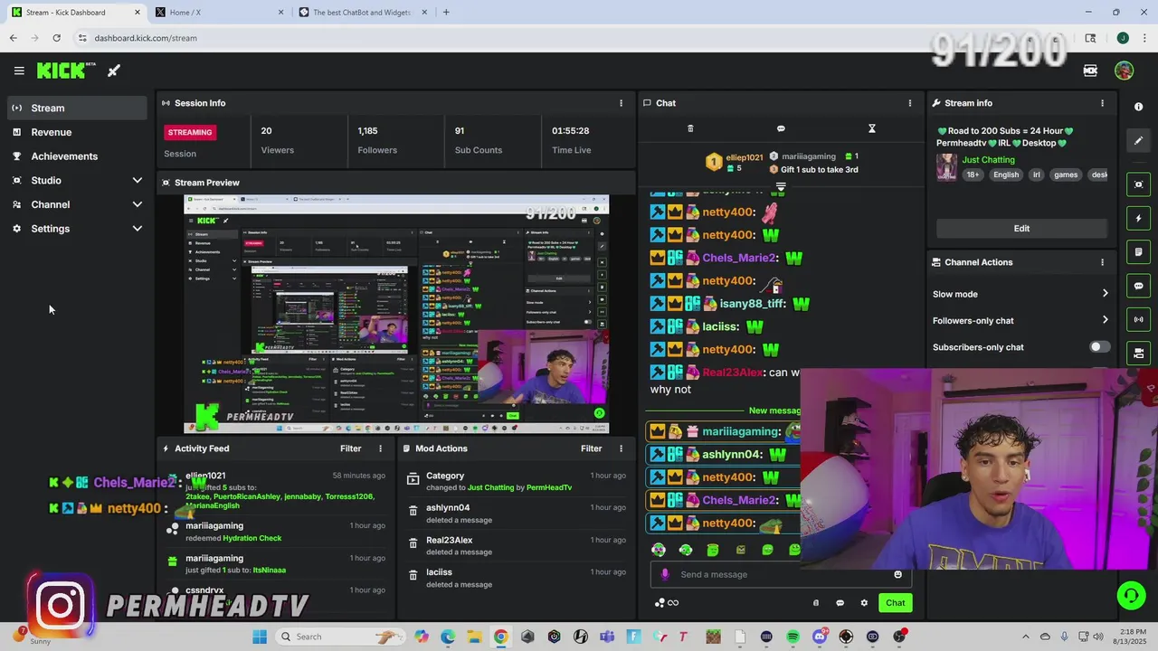
Task: Click the chat bubble icon beside settings gear
Action: [840, 603]
